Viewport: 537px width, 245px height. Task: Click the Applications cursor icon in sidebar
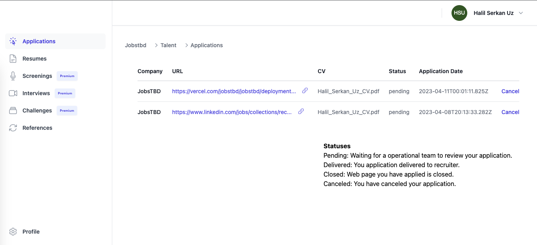point(13,41)
